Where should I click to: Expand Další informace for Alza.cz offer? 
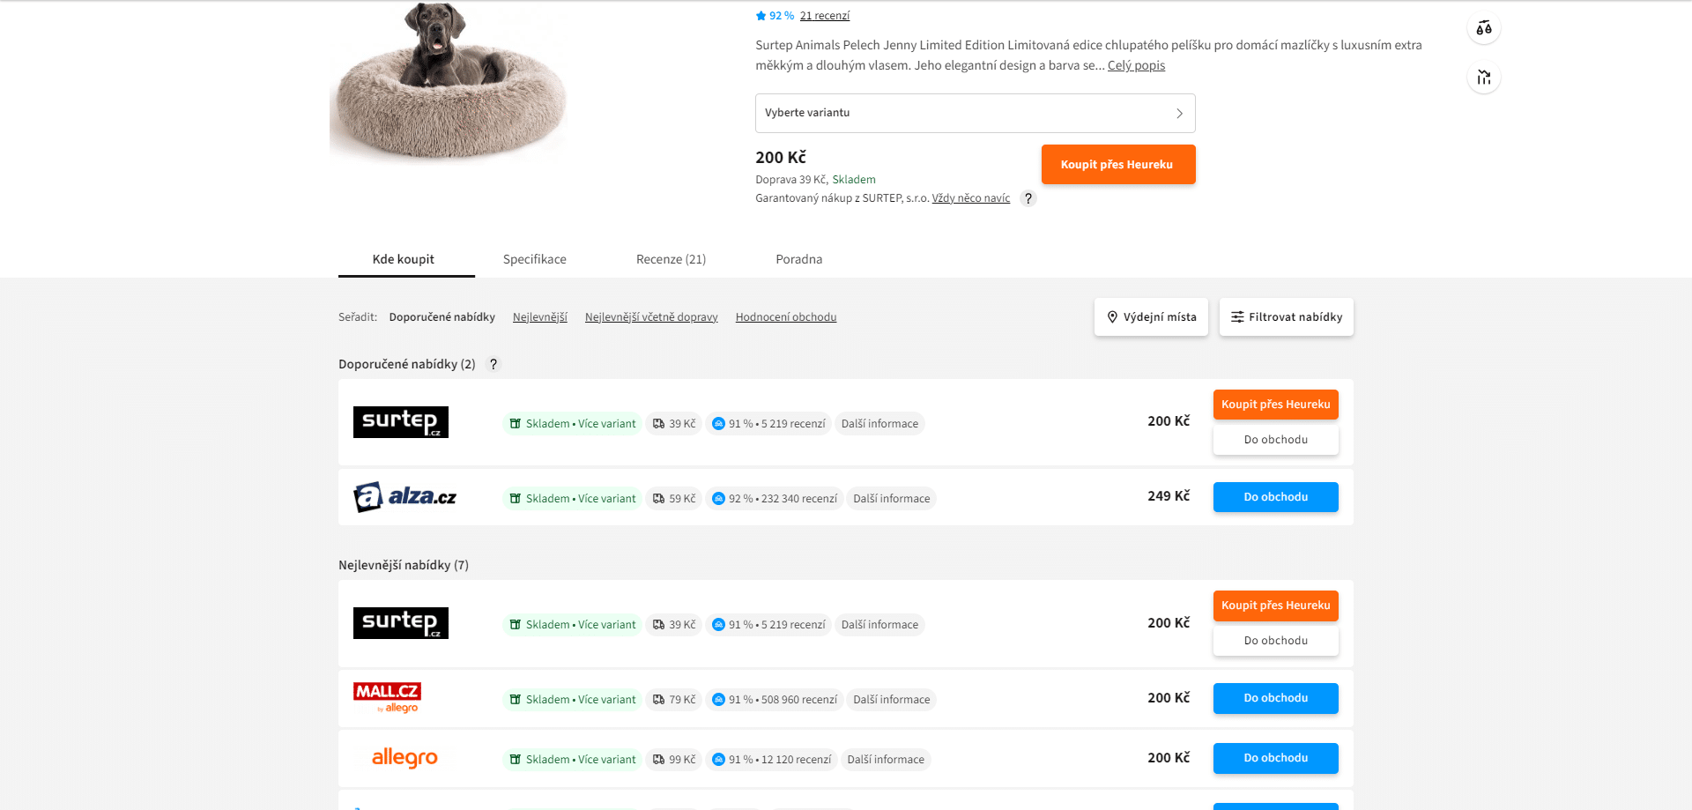click(x=891, y=499)
